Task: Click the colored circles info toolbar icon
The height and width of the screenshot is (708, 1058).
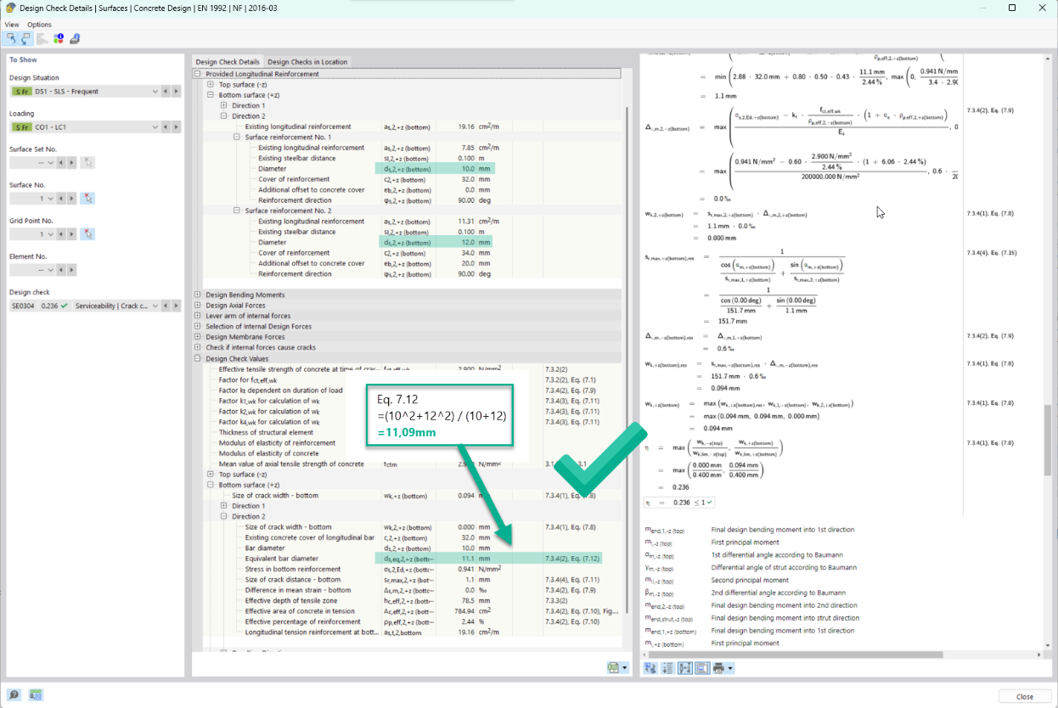Action: tap(59, 38)
